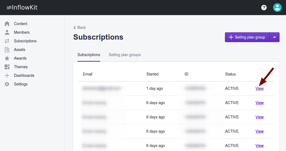The width and height of the screenshot is (286, 151).
Task: Open the Members sidebar menu item
Action: coord(22,32)
